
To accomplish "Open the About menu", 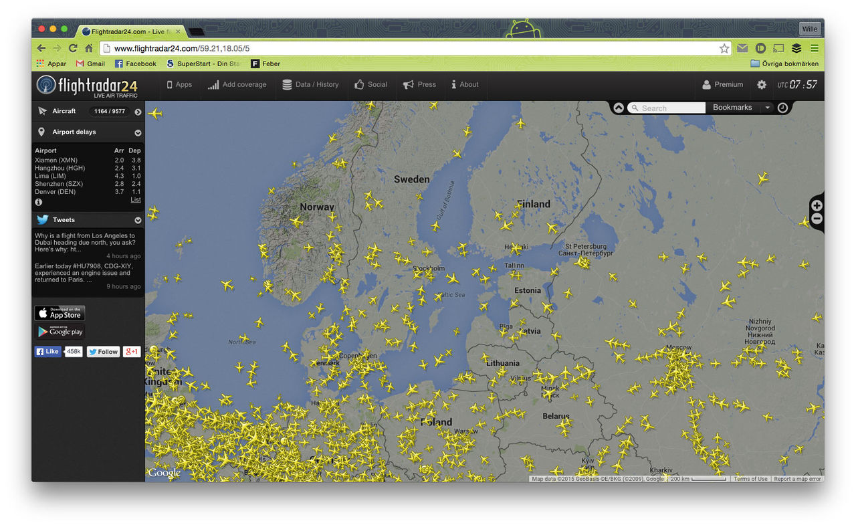I will 465,85.
